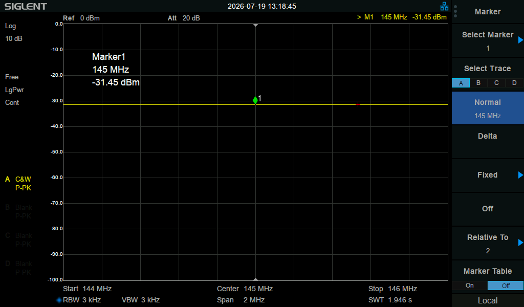Click the blue RBW indicator dot
Screen dimensions: 524x307
(59, 300)
